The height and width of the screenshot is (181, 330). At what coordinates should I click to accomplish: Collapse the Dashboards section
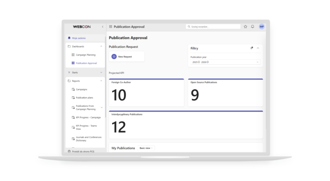(101, 47)
